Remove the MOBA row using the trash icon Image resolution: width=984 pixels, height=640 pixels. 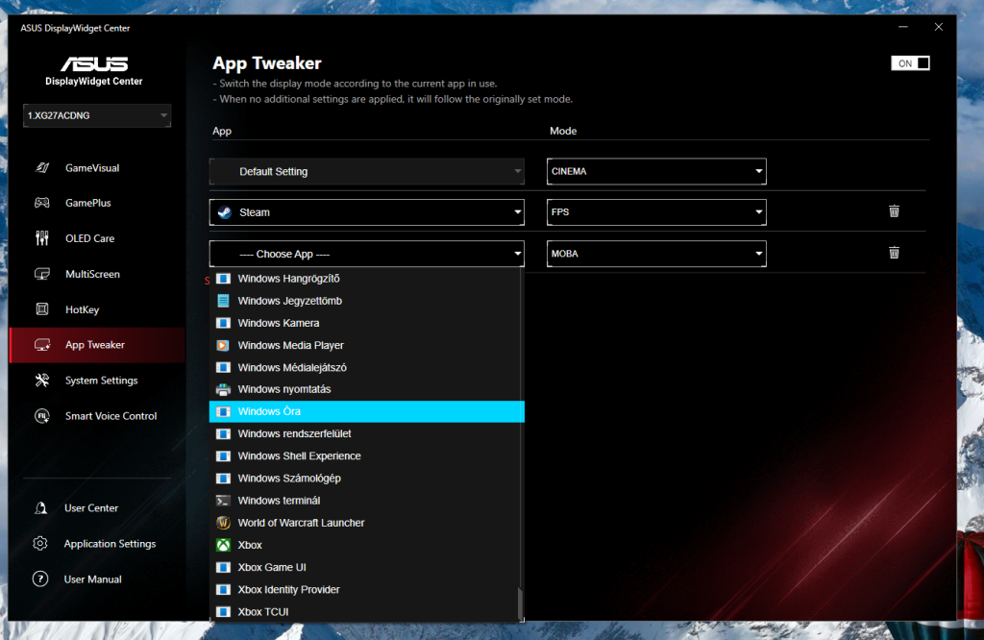894,253
